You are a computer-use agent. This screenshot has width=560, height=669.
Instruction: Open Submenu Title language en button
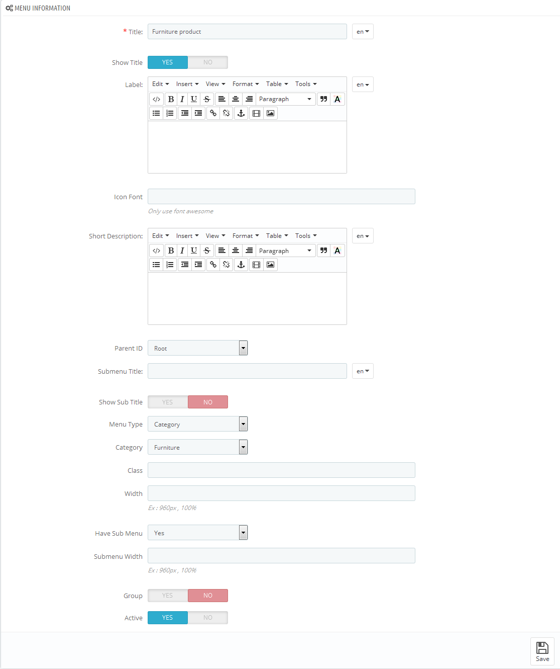pos(363,371)
